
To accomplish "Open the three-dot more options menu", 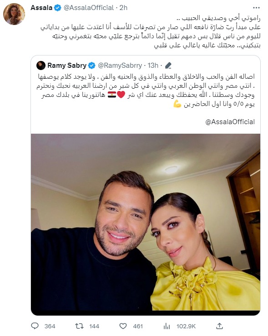I will (256, 8).
